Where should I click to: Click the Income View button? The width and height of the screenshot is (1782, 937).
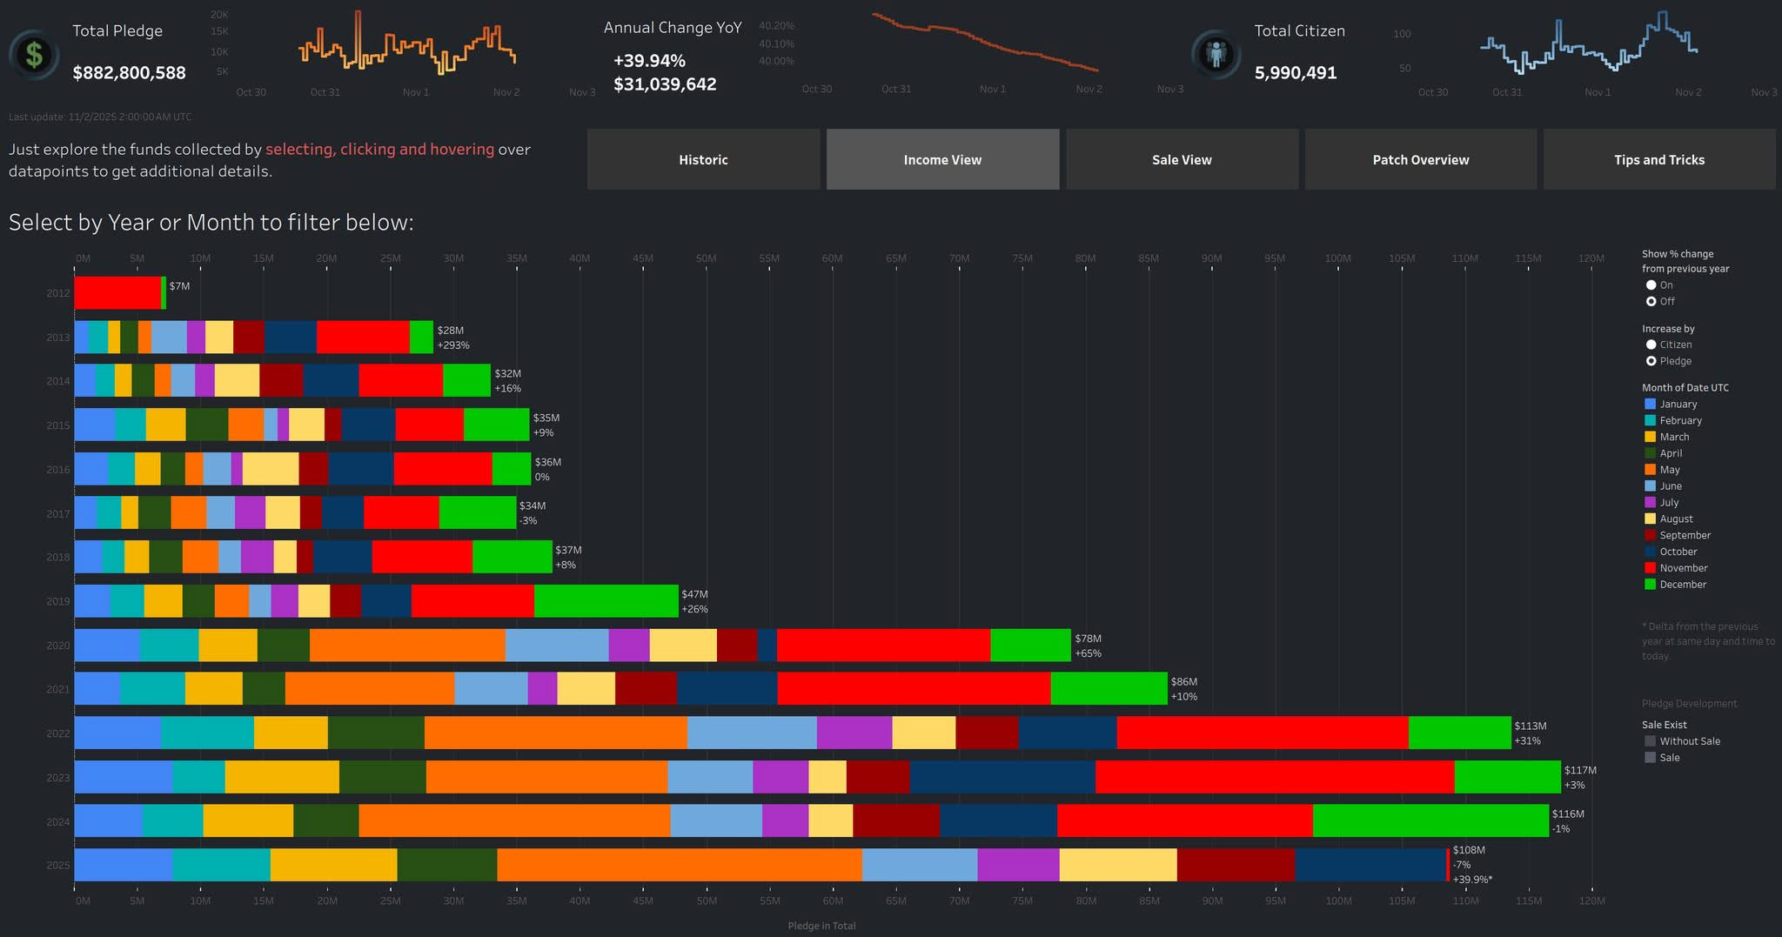[x=942, y=160]
